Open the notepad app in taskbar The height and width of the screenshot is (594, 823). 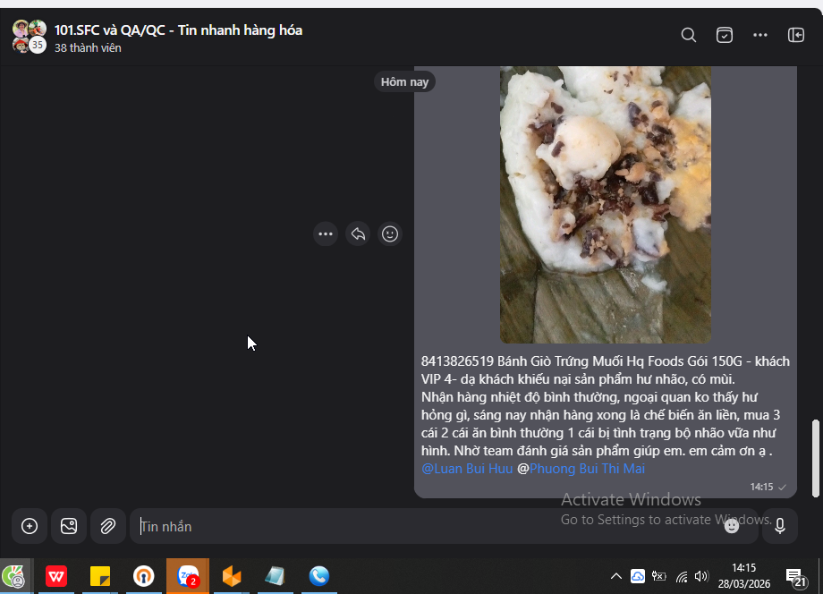275,576
